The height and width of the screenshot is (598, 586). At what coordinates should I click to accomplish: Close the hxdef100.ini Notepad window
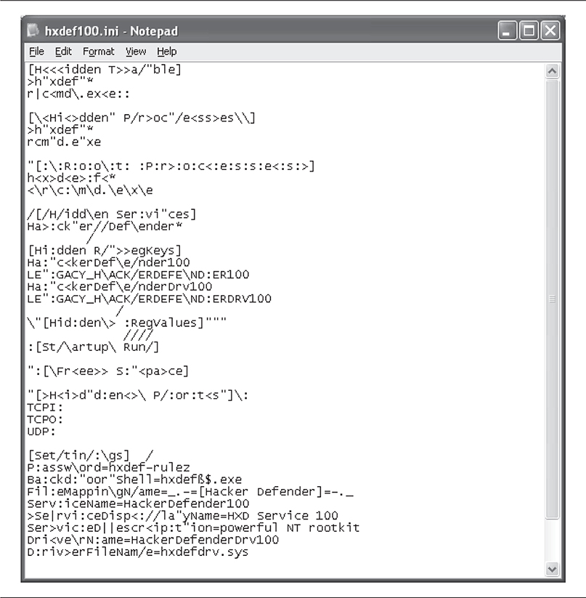[550, 31]
